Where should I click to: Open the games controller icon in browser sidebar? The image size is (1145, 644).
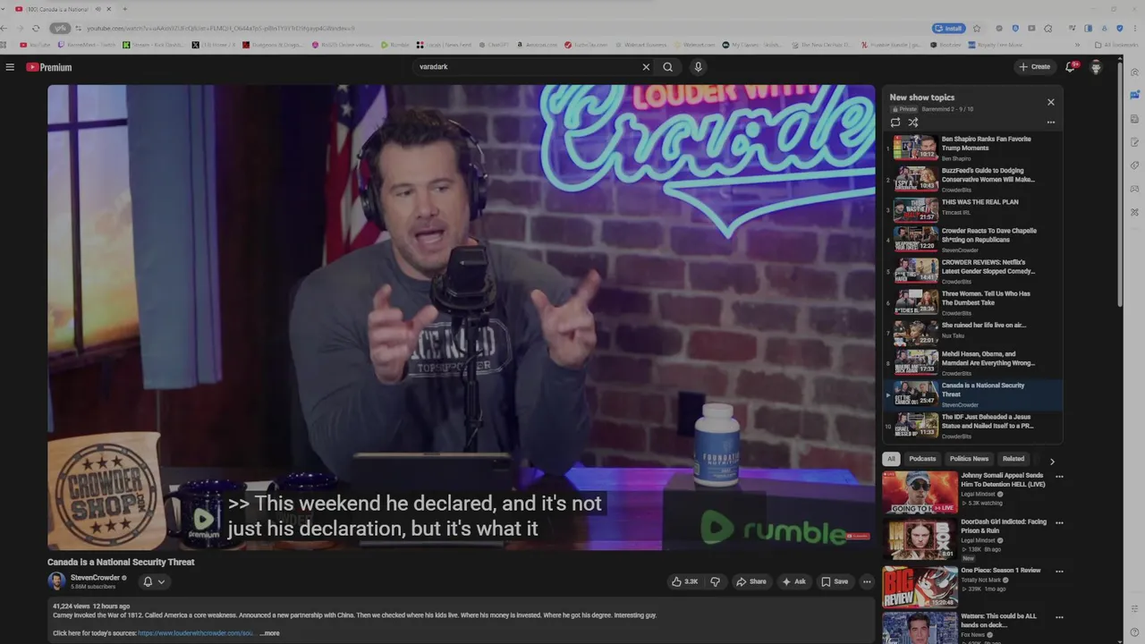coord(1134,189)
